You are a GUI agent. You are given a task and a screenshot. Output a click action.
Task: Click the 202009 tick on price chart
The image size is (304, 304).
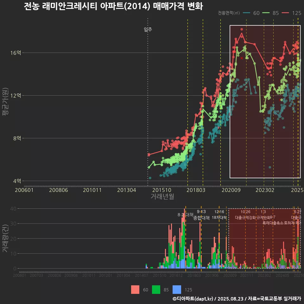pos(231,190)
